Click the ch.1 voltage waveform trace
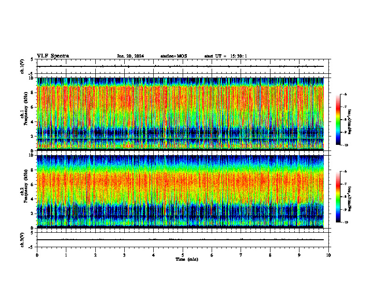Screen dimensions: 370x286 (180, 66)
